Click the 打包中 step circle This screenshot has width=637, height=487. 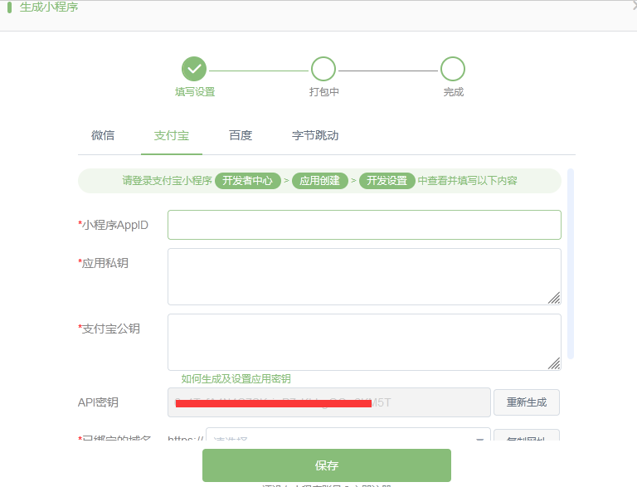coord(323,69)
